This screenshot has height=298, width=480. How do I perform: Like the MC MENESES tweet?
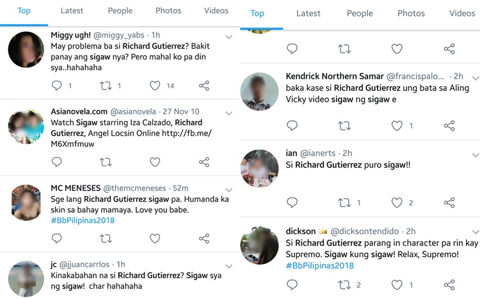pyautogui.click(x=155, y=238)
